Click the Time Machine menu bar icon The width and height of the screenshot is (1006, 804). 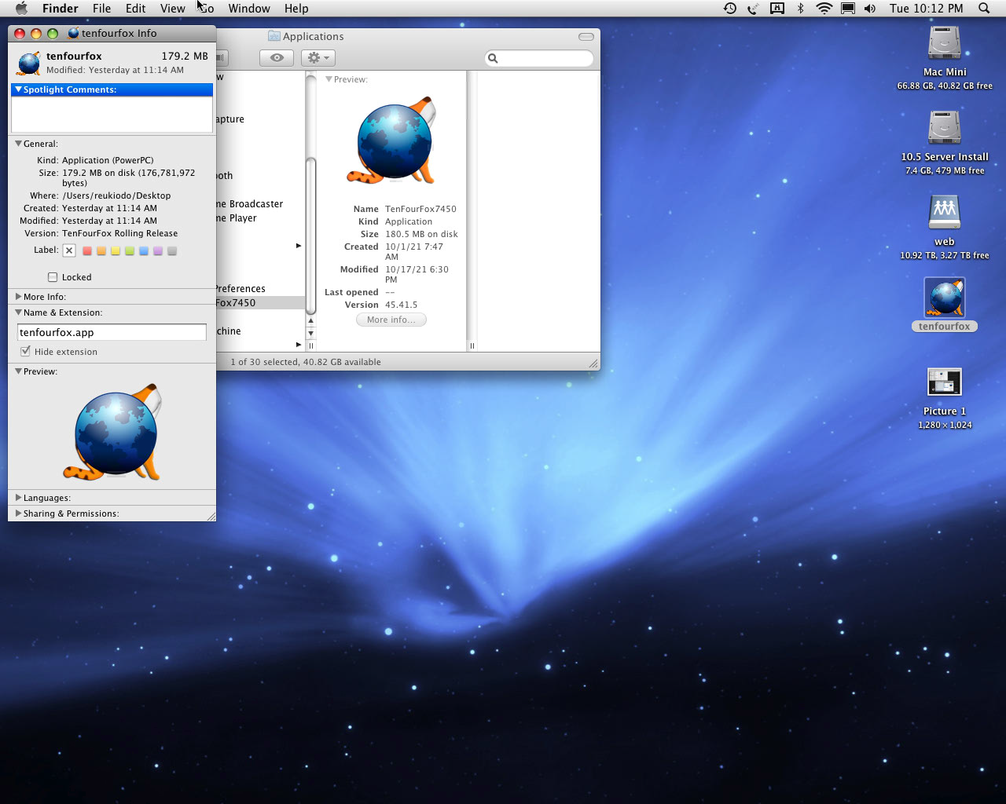pyautogui.click(x=730, y=9)
